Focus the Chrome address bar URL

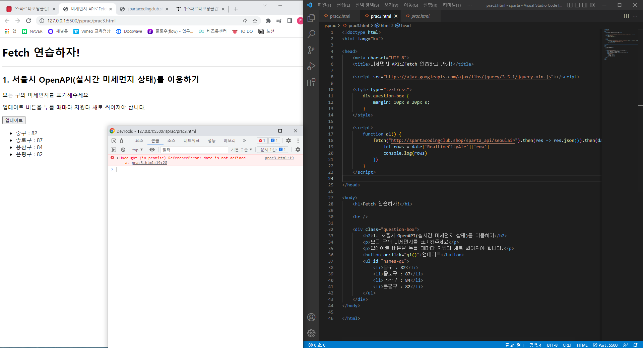point(81,21)
